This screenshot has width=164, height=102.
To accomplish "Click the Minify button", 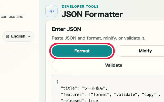I will point(140,51).
